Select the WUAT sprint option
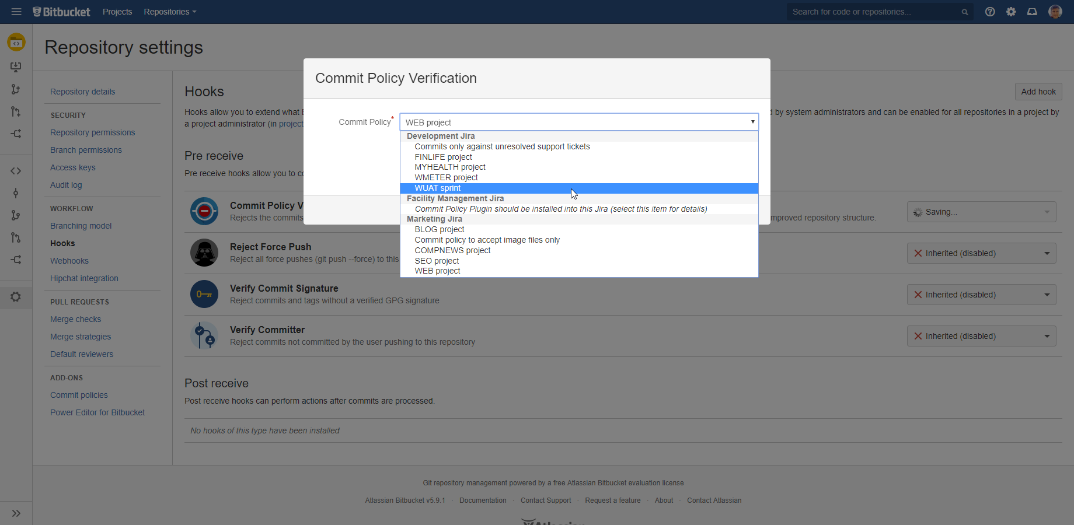 pos(579,188)
